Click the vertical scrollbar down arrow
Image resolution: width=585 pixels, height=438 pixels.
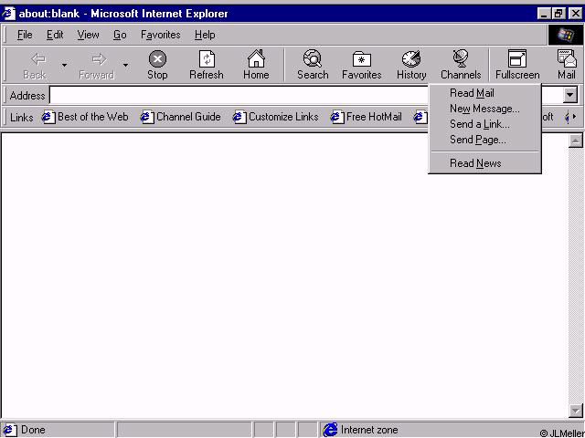576,411
